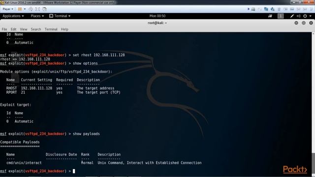Open the Help menu

[64, 29]
